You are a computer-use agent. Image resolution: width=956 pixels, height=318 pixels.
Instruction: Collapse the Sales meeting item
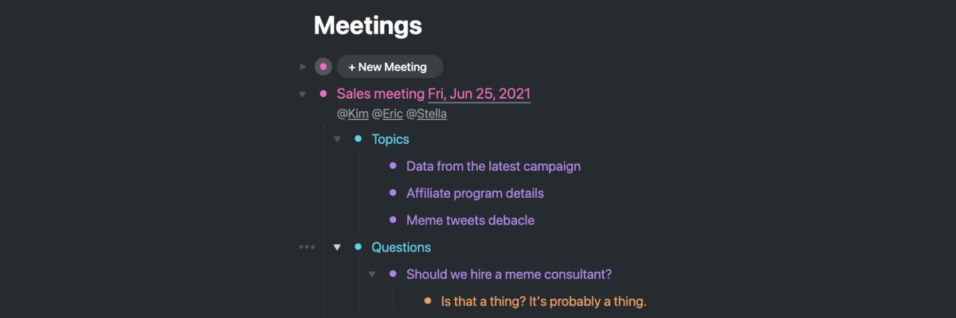point(302,95)
